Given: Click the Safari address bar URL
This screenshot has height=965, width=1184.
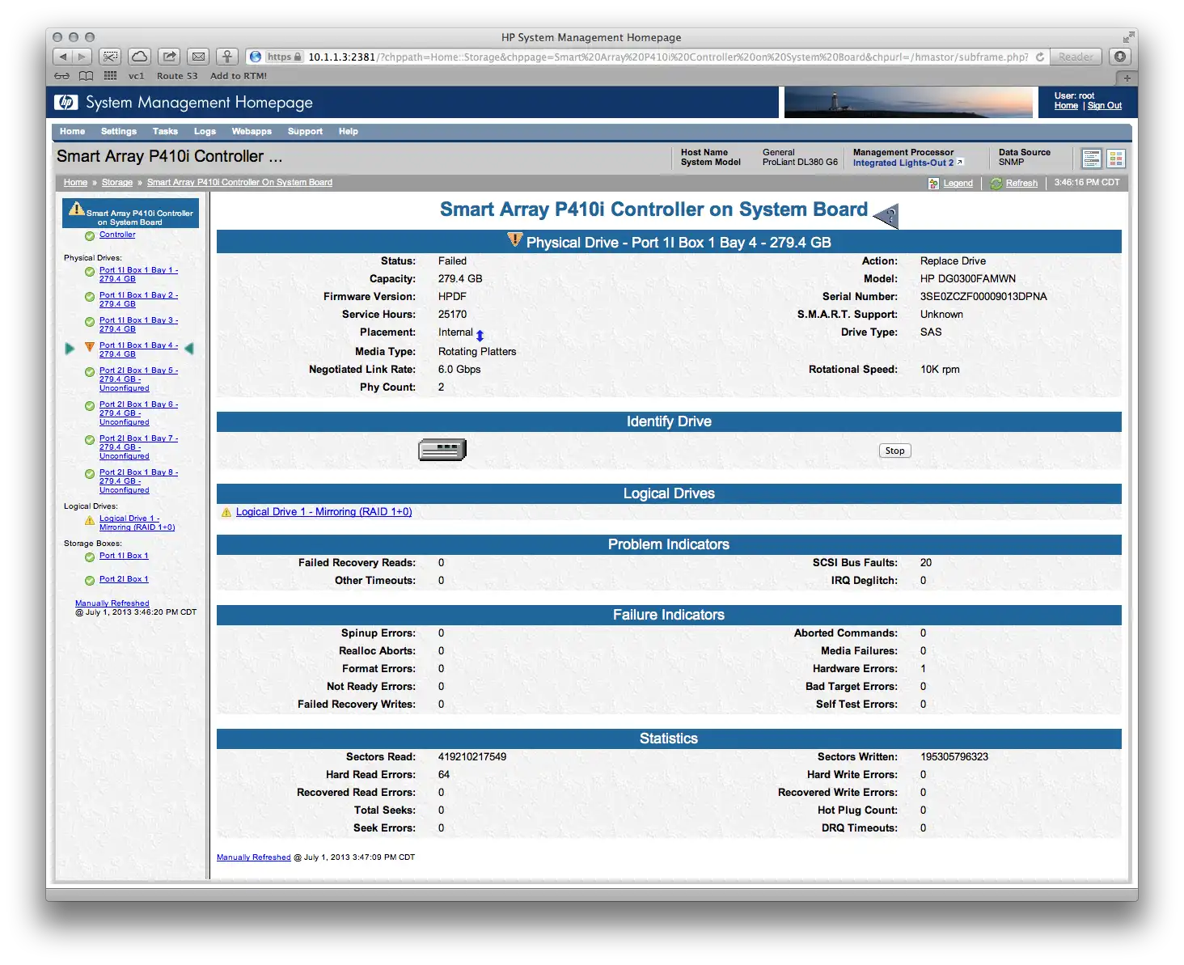Looking at the screenshot, I should coord(668,57).
